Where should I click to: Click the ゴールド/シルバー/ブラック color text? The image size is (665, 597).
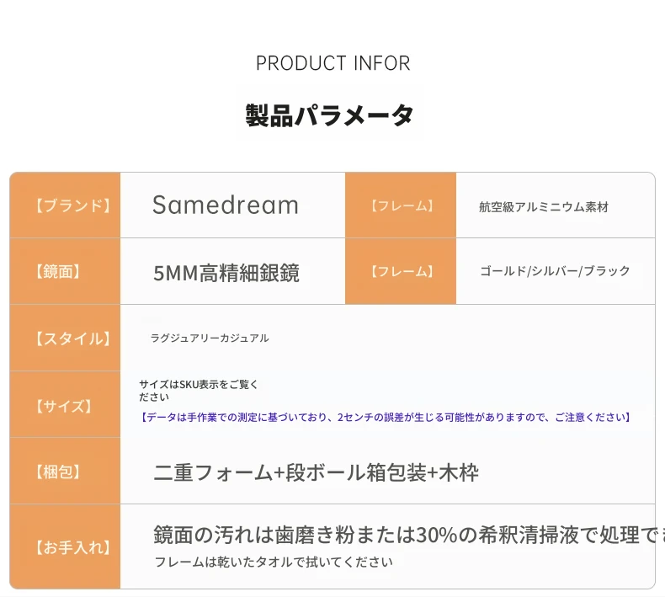click(x=555, y=270)
